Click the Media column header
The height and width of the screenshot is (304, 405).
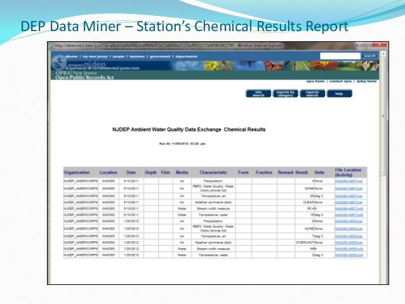(182, 173)
